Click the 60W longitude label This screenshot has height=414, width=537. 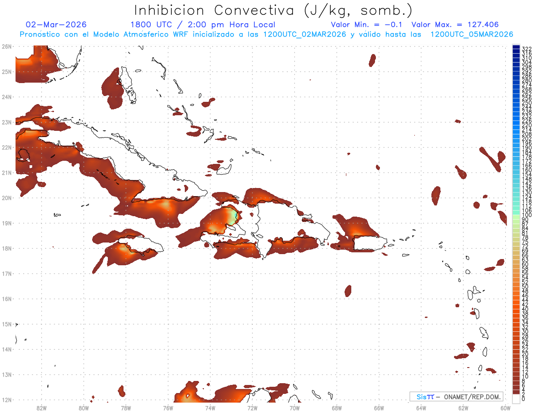coord(505,408)
